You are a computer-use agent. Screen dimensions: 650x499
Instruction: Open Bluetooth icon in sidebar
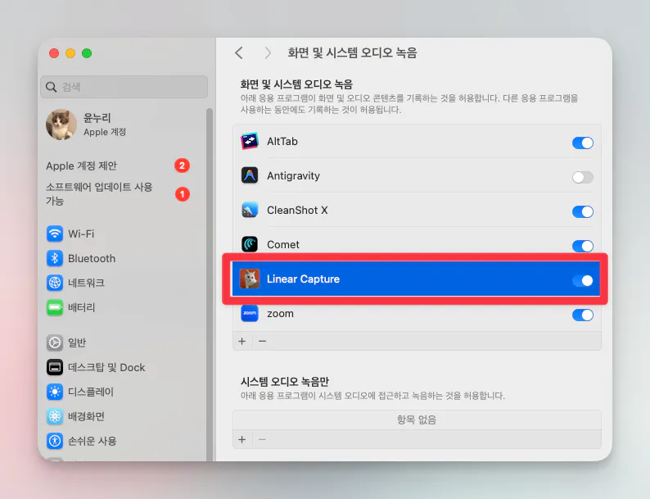pyautogui.click(x=55, y=258)
